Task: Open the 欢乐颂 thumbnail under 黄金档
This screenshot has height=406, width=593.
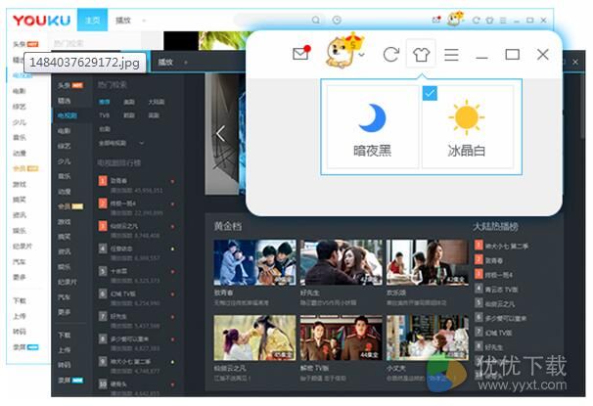Action: pos(428,262)
